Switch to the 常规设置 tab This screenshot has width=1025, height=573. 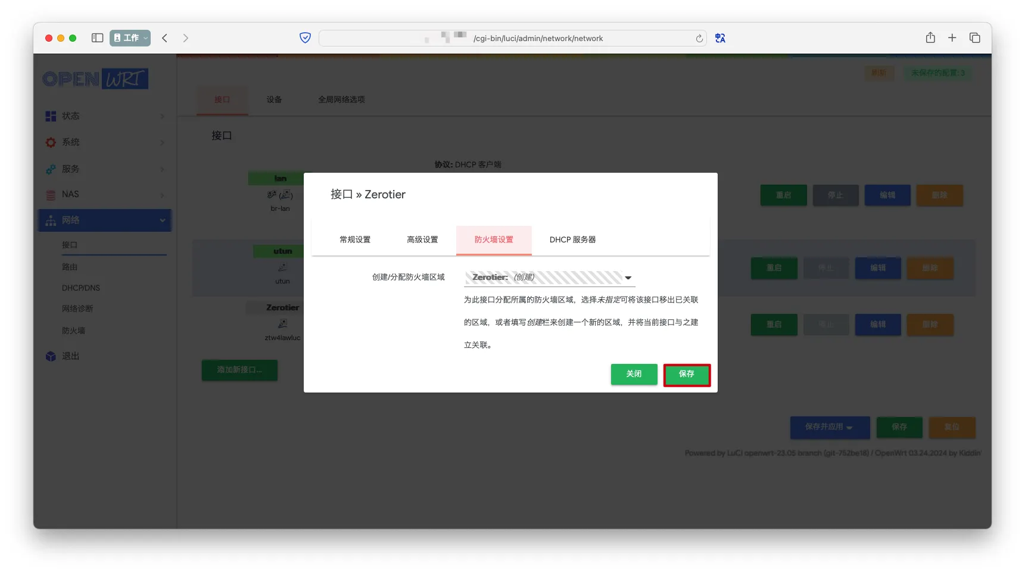355,240
